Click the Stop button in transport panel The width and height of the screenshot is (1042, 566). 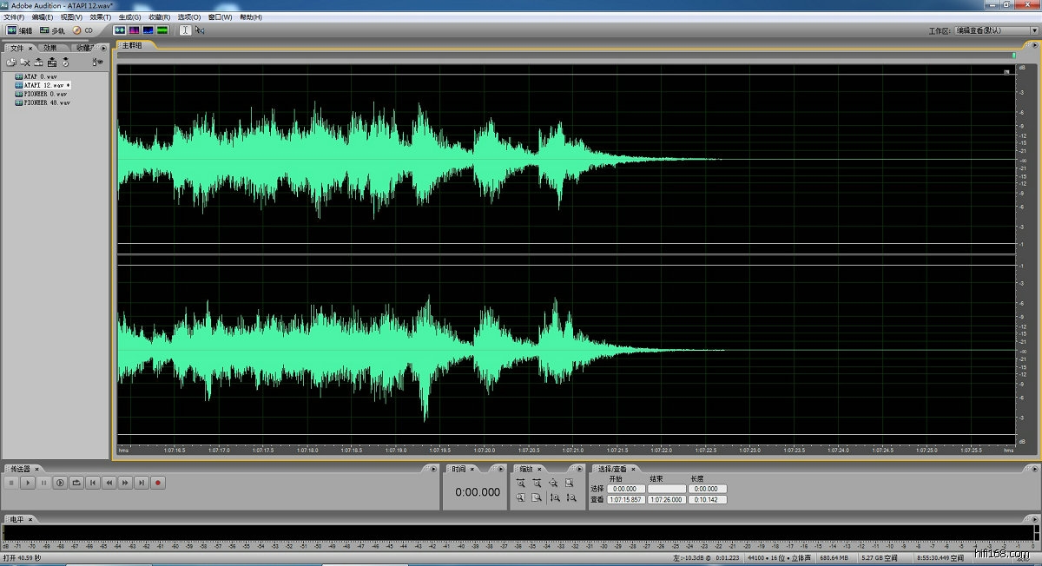11,483
